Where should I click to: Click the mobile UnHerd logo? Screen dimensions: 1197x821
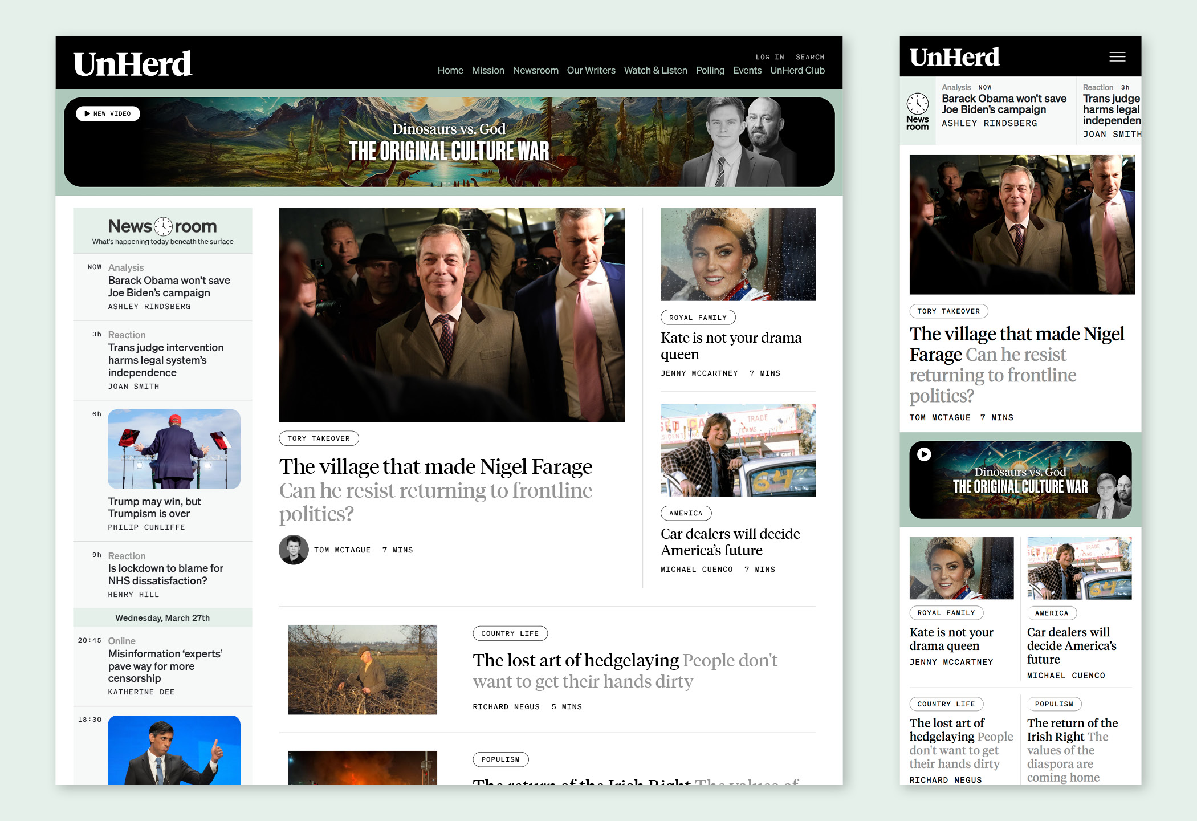(x=954, y=57)
